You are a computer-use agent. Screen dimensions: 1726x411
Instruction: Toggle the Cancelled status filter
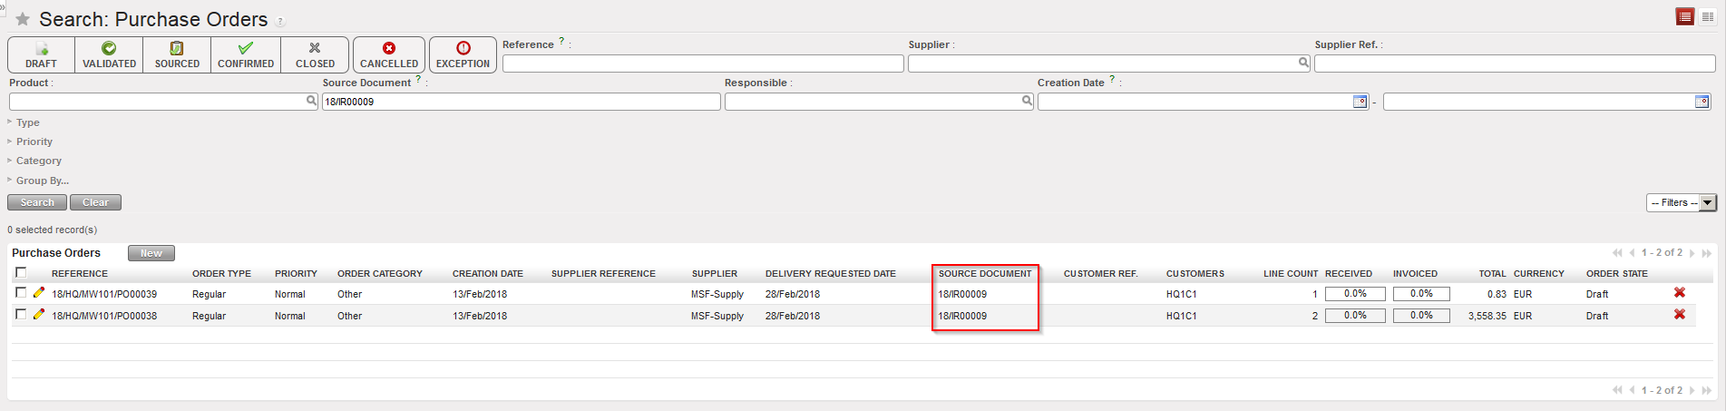click(389, 54)
